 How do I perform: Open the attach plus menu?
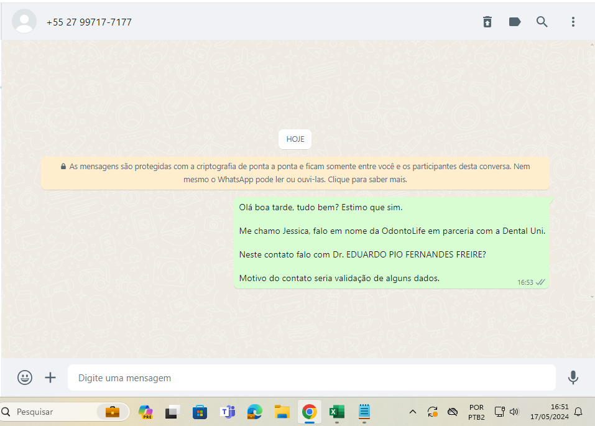coord(50,377)
